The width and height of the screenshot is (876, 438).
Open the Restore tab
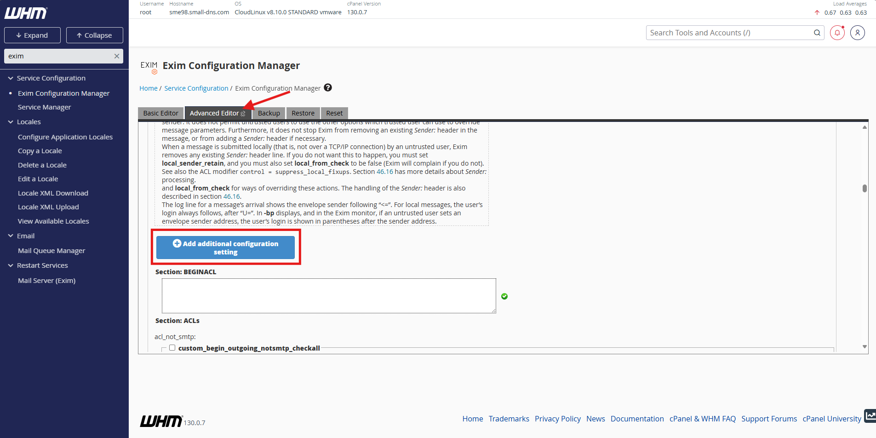tap(303, 113)
